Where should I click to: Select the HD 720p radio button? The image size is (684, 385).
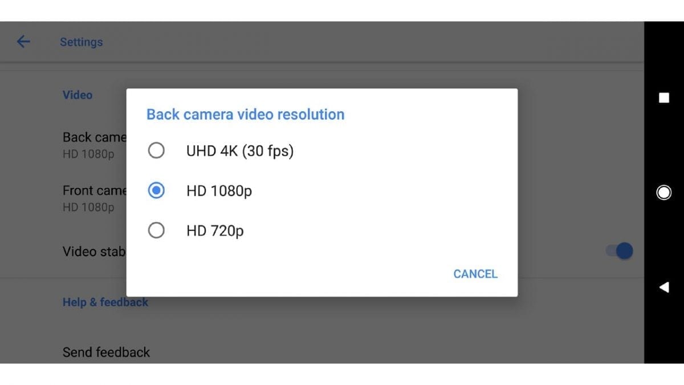click(156, 230)
